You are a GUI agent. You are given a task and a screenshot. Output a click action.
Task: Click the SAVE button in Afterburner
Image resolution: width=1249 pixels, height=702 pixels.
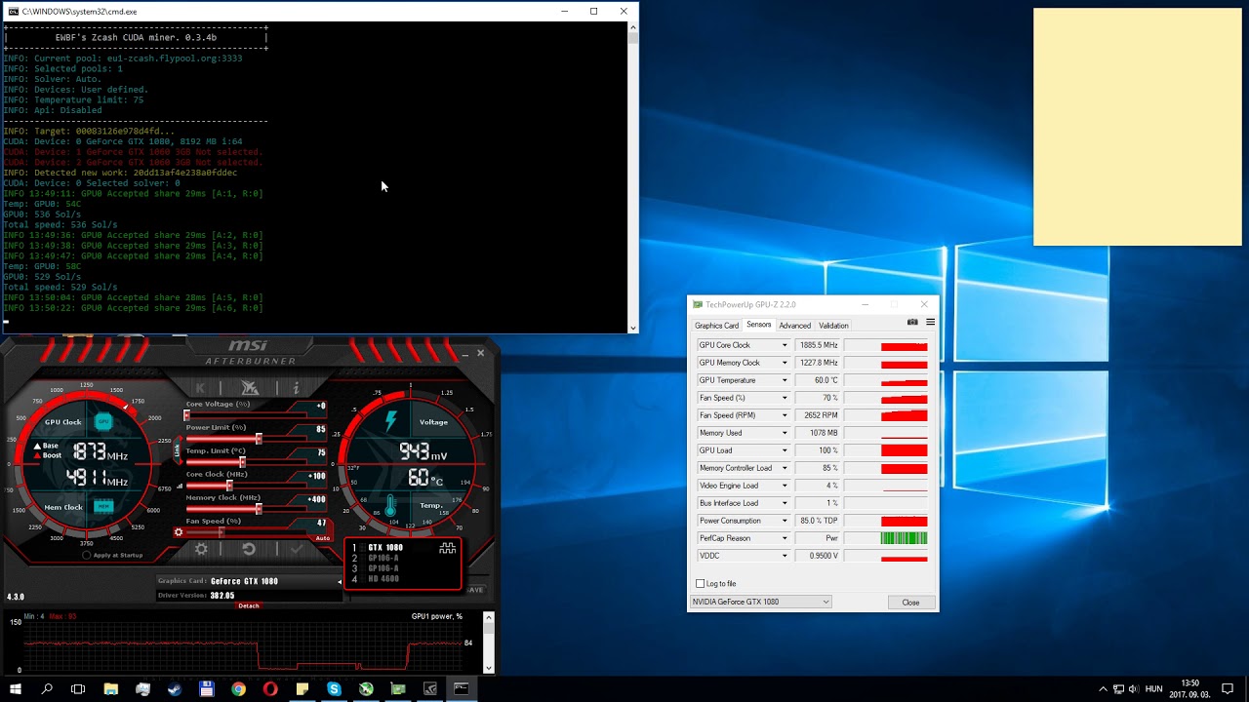(x=476, y=590)
